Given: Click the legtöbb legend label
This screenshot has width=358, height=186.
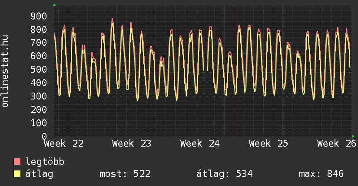Looking at the screenshot, I should click(x=45, y=161).
